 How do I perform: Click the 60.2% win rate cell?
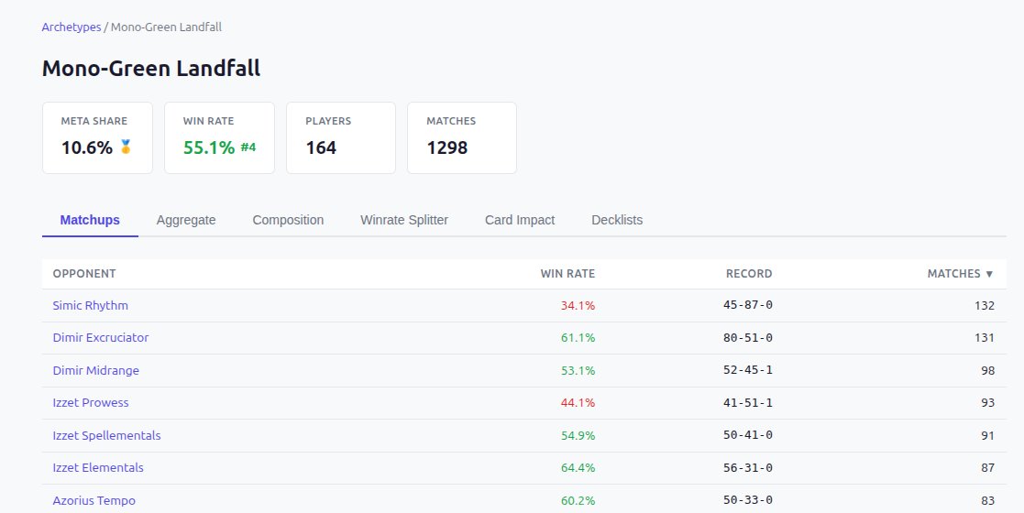coord(578,500)
